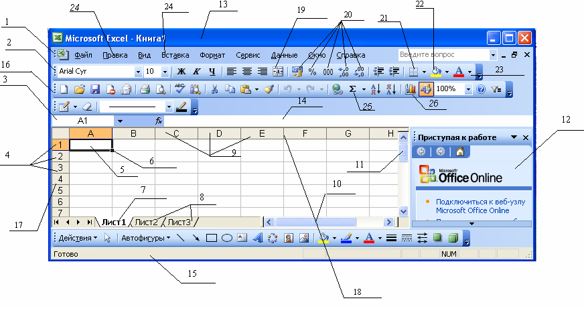Decrease cell indent
The image size is (584, 323).
(x=379, y=71)
